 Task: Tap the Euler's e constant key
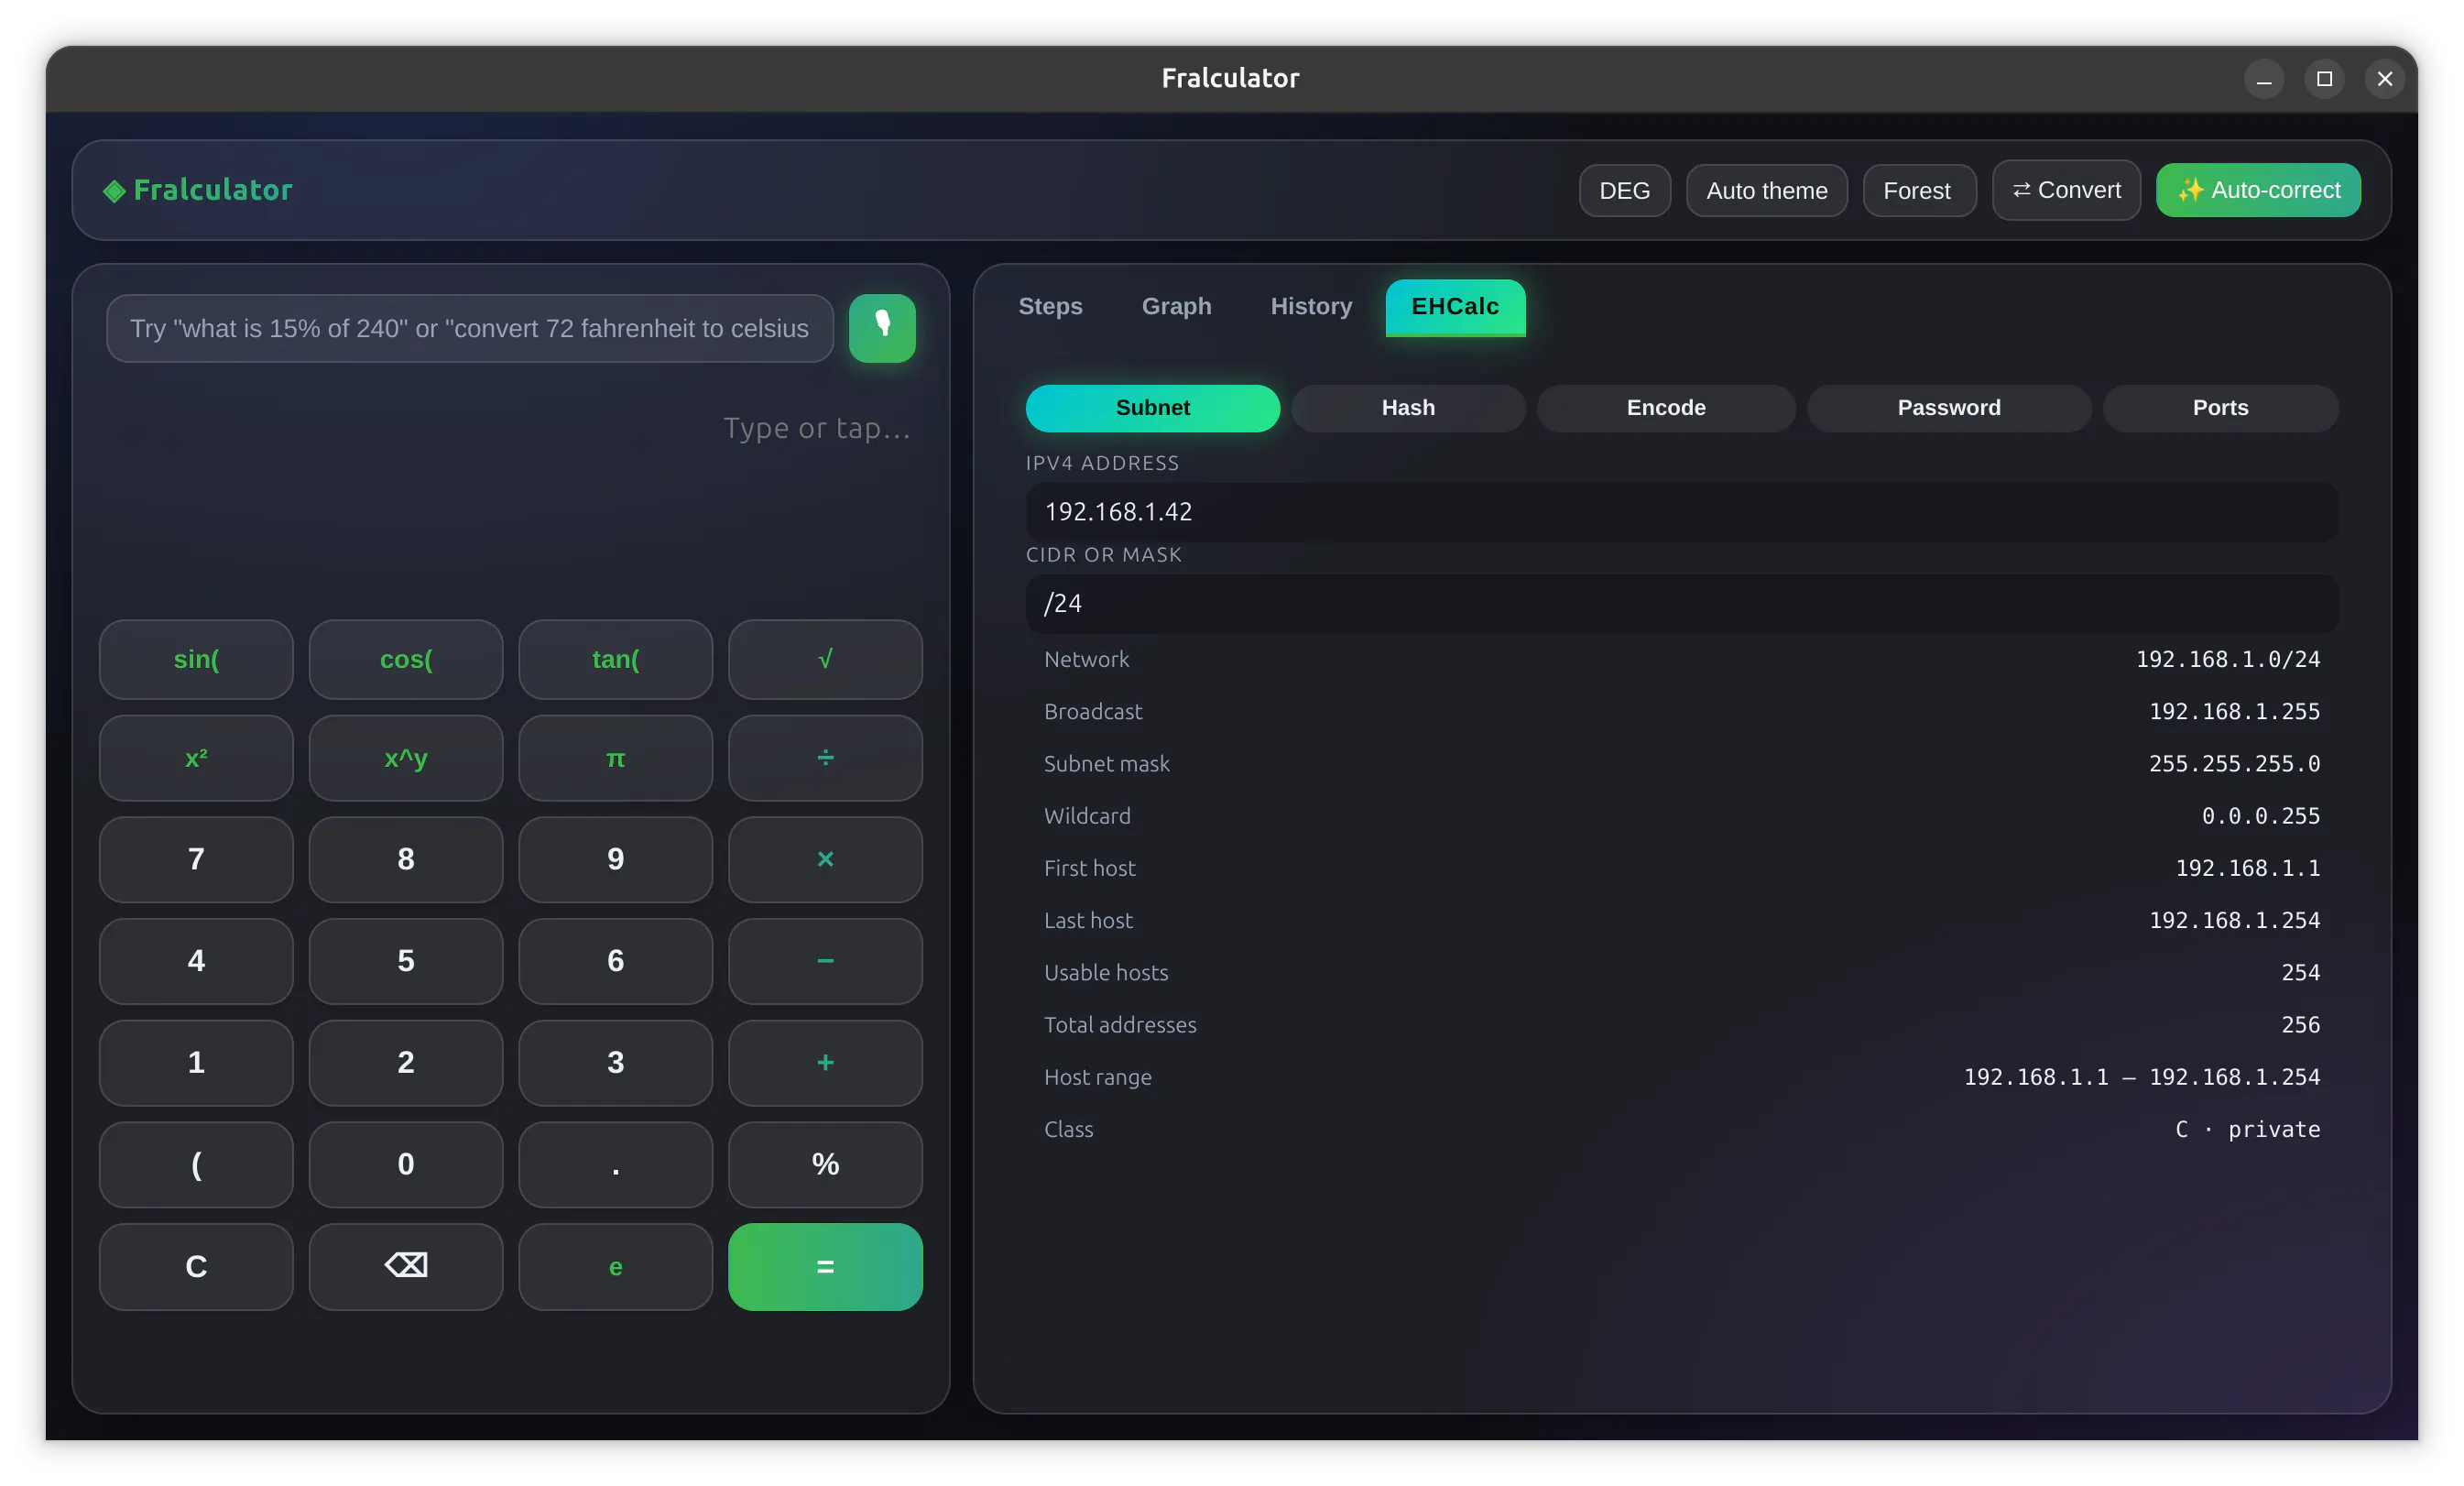tap(616, 1266)
